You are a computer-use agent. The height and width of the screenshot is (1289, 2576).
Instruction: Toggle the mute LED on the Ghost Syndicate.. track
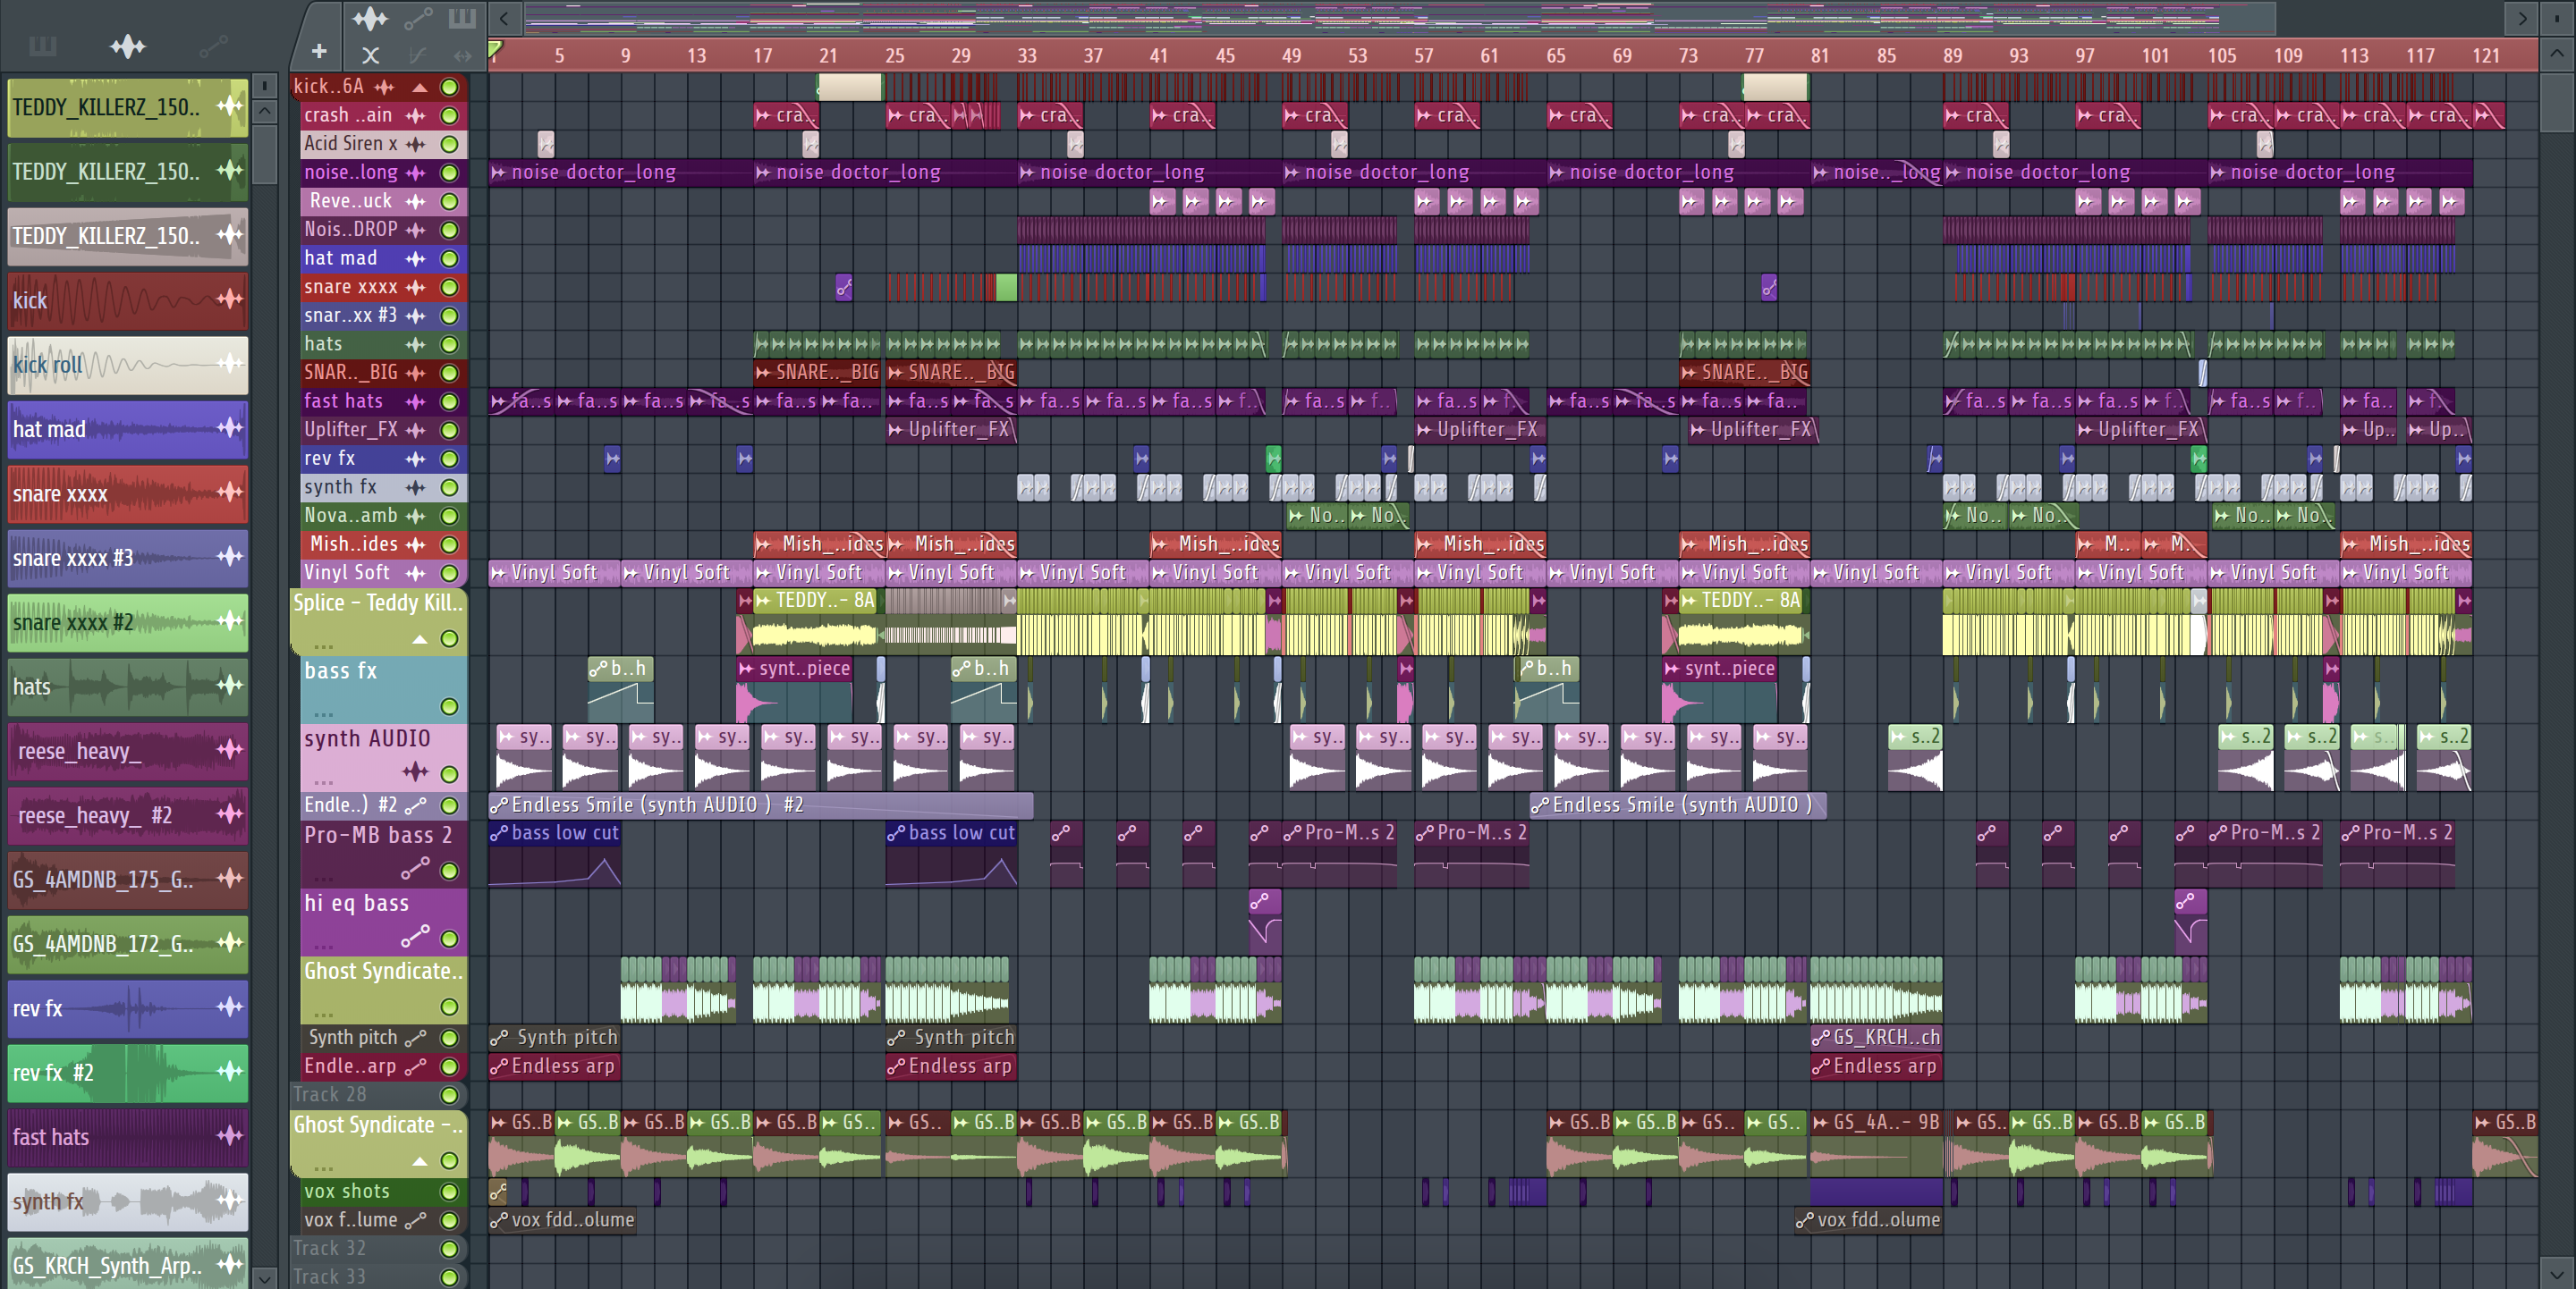point(450,1007)
